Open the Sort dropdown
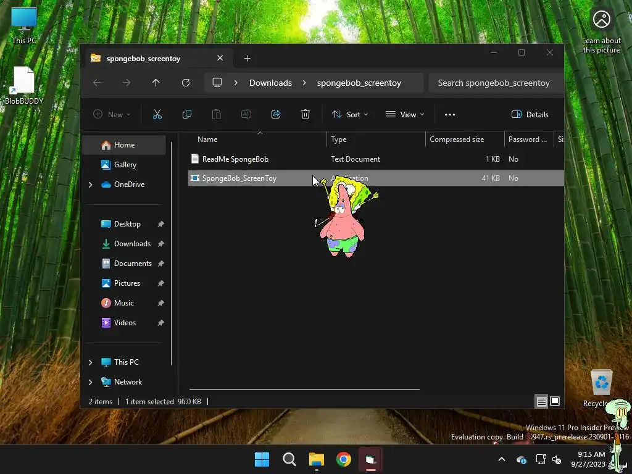 [349, 114]
